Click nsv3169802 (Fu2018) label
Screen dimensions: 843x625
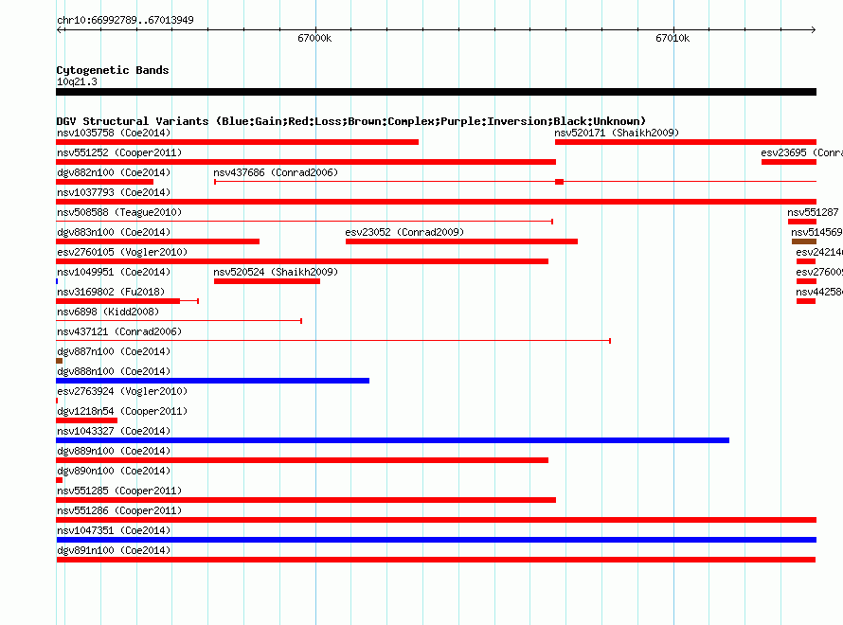(x=111, y=292)
